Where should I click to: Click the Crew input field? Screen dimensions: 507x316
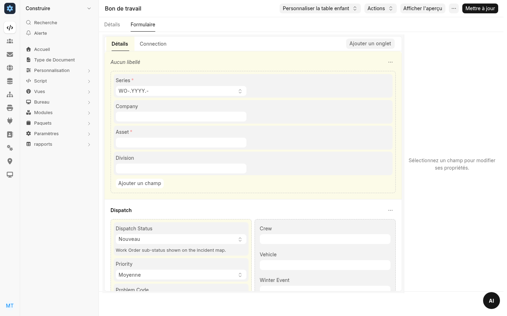click(x=325, y=239)
